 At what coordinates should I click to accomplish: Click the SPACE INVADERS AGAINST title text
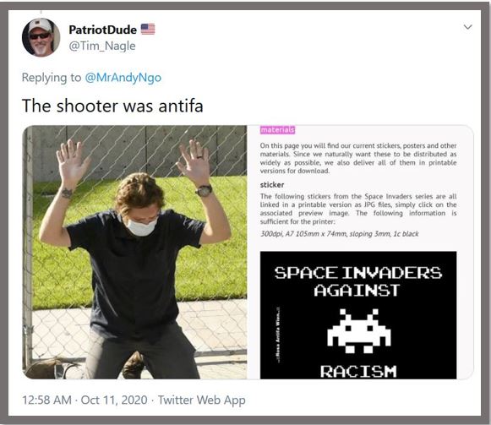[x=358, y=281]
